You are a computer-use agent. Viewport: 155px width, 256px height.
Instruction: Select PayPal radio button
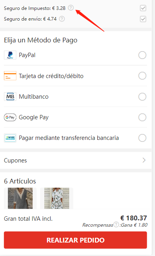[x=142, y=55]
